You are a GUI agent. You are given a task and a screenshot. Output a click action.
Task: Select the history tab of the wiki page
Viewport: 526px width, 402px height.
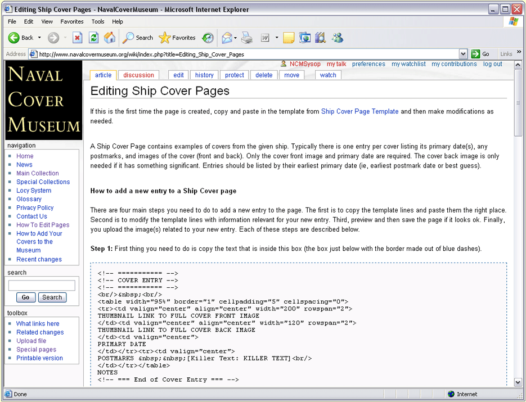204,75
